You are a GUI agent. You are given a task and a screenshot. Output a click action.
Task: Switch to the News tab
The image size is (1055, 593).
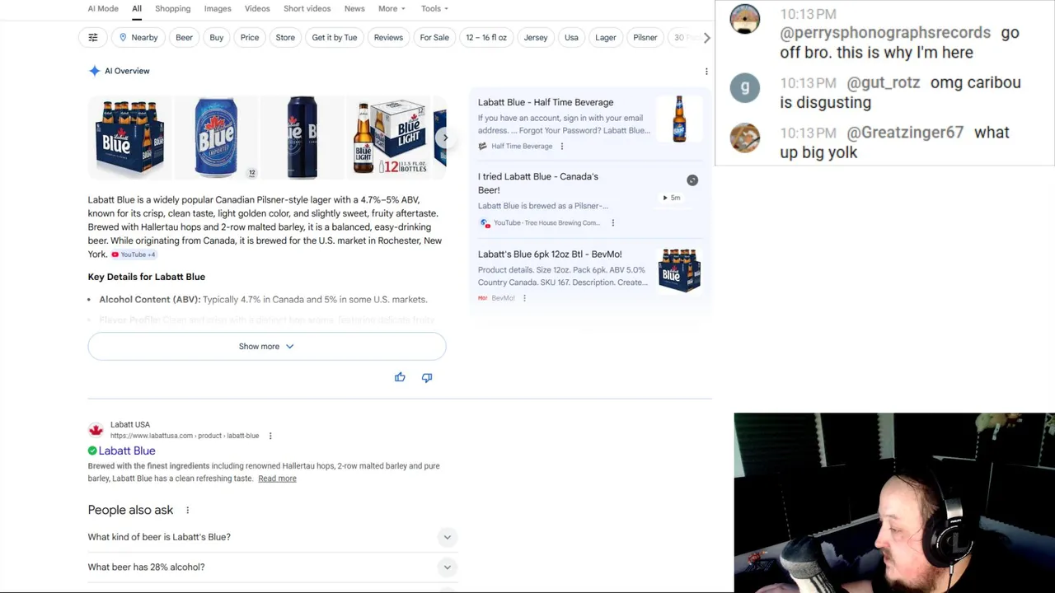(x=354, y=8)
